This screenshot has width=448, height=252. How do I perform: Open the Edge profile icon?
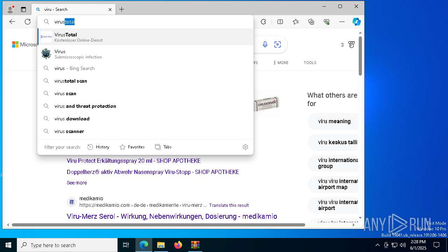coord(10,9)
